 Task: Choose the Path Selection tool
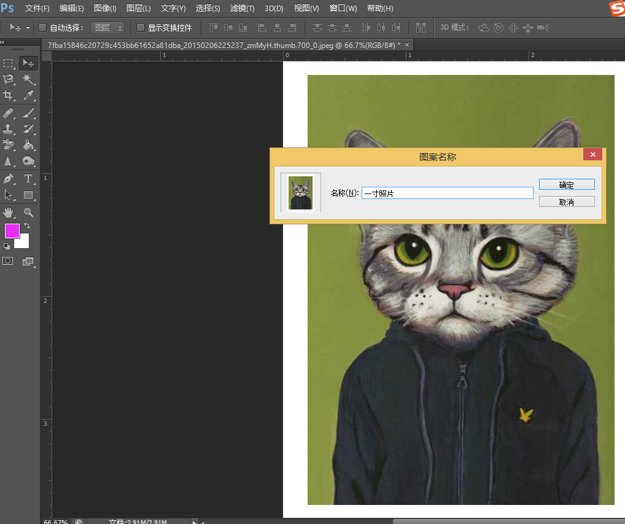[x=8, y=195]
